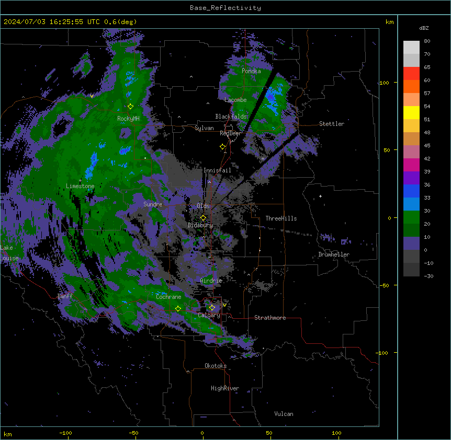Screen dimensions: 451x440
Task: Click the yellow V marker east of Calgary
Action: [x=224, y=305]
